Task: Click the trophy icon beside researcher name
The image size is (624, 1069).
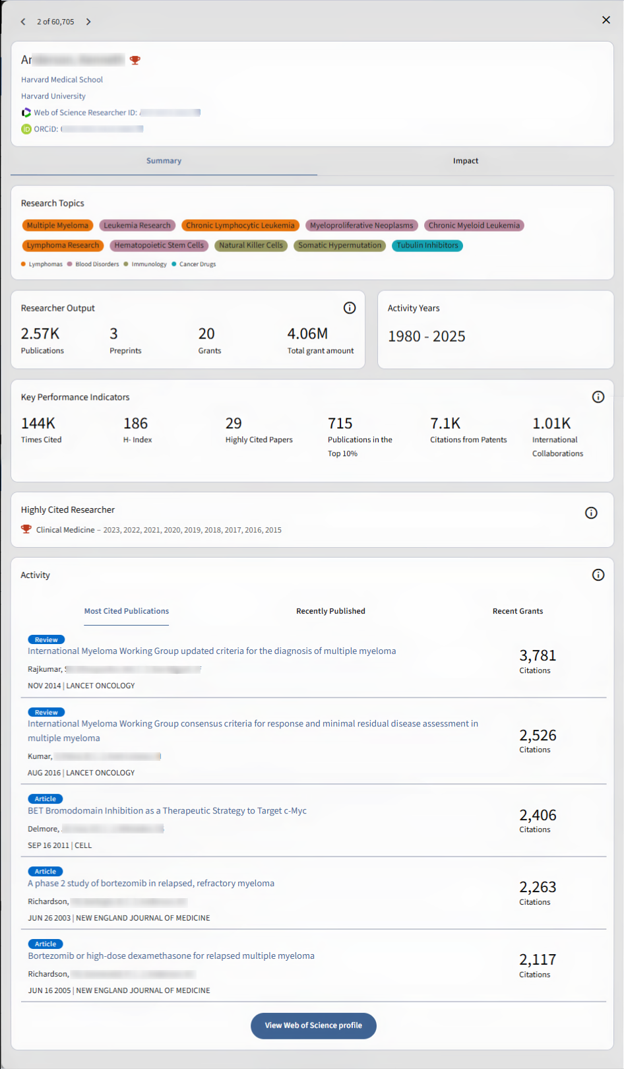Action: point(135,60)
